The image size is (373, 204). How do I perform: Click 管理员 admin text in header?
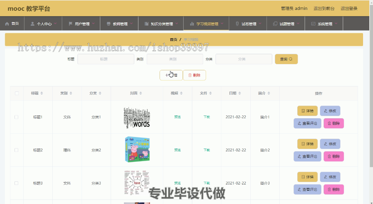(x=294, y=9)
